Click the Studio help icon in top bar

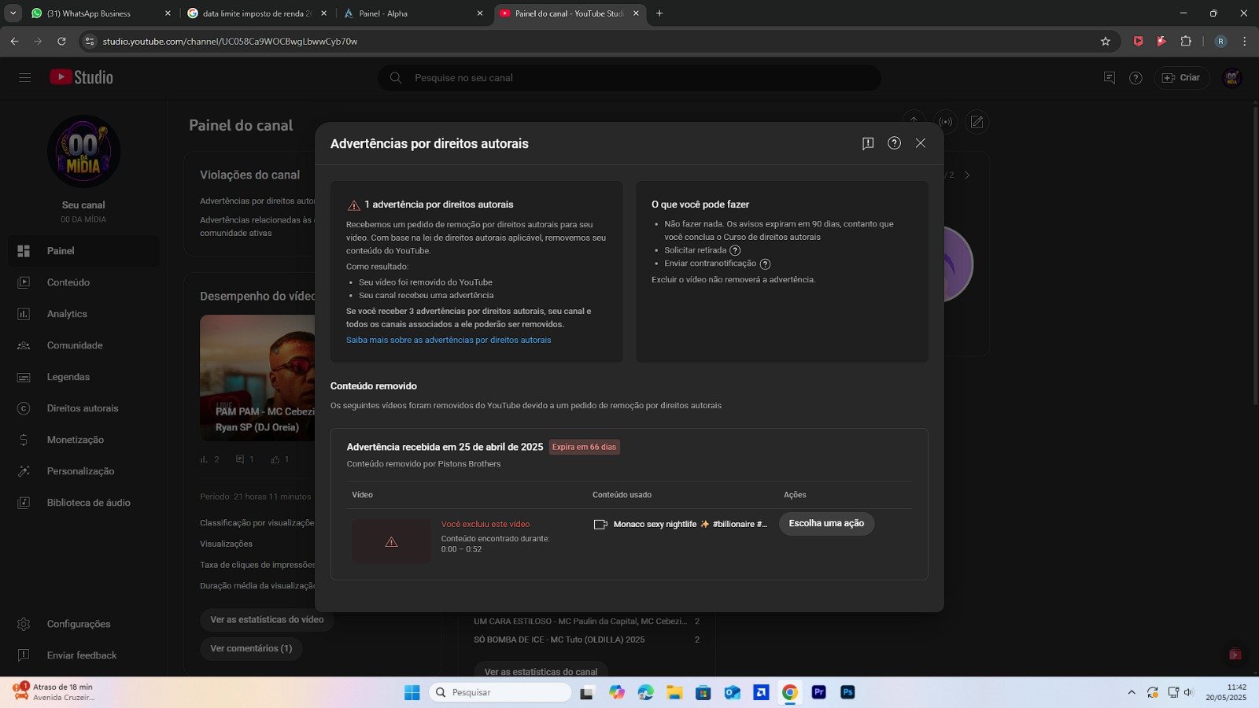(x=1135, y=78)
